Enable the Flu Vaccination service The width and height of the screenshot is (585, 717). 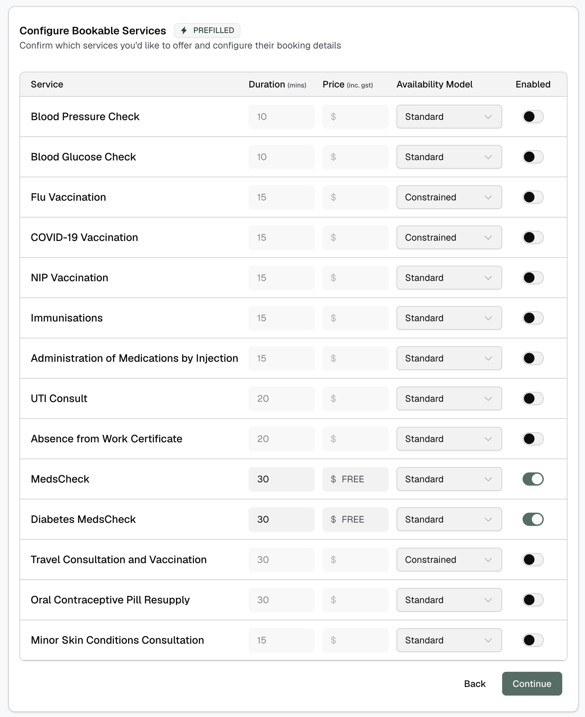coord(533,197)
